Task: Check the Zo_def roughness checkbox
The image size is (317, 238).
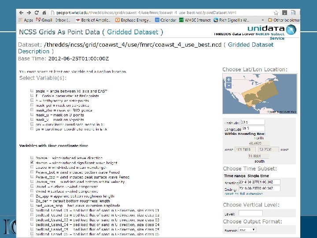Action: pyautogui.click(x=32, y=200)
